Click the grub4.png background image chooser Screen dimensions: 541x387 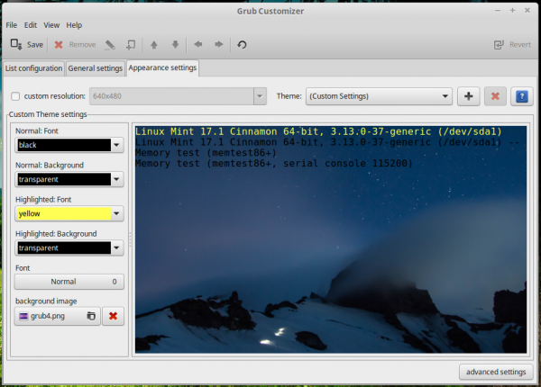click(x=58, y=316)
